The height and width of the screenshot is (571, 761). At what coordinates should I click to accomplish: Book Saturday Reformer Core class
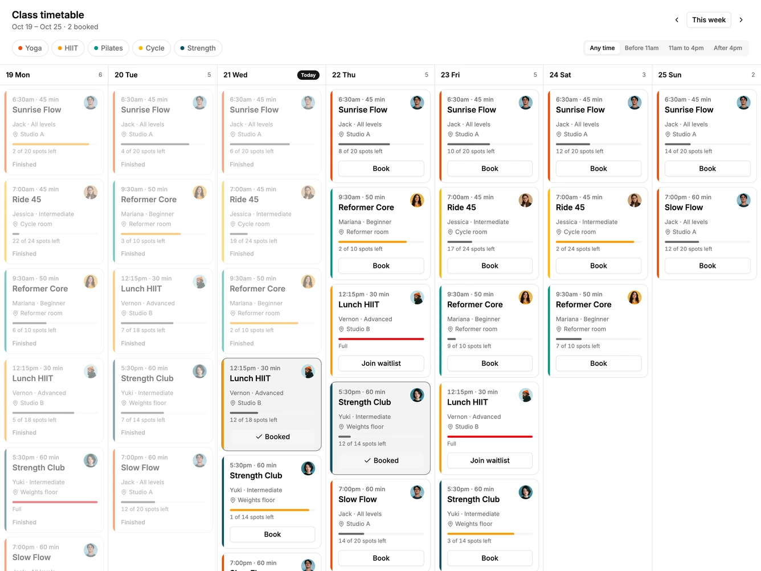click(x=599, y=363)
